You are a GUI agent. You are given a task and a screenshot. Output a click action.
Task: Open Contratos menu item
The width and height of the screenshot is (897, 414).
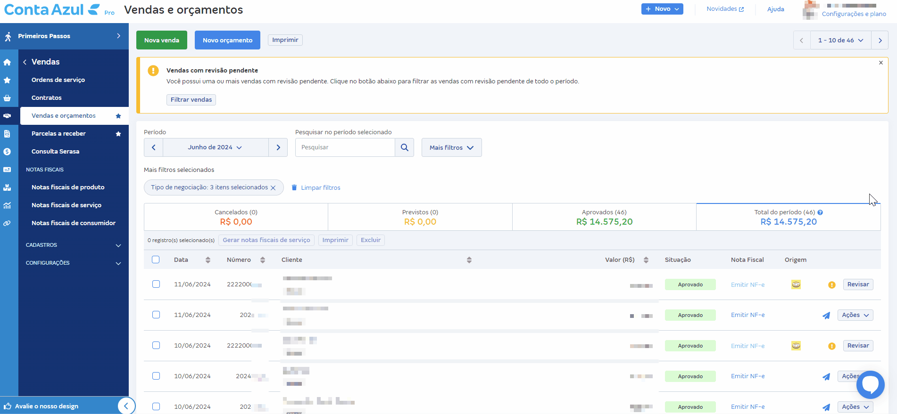(47, 98)
